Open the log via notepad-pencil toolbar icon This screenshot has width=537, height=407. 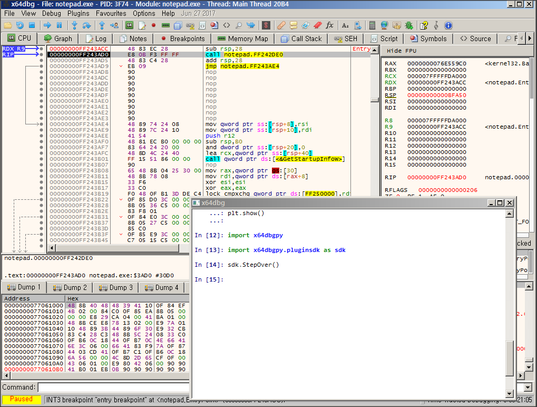tap(142, 25)
